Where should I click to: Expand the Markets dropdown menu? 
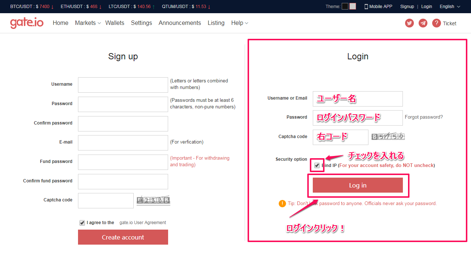(x=88, y=23)
